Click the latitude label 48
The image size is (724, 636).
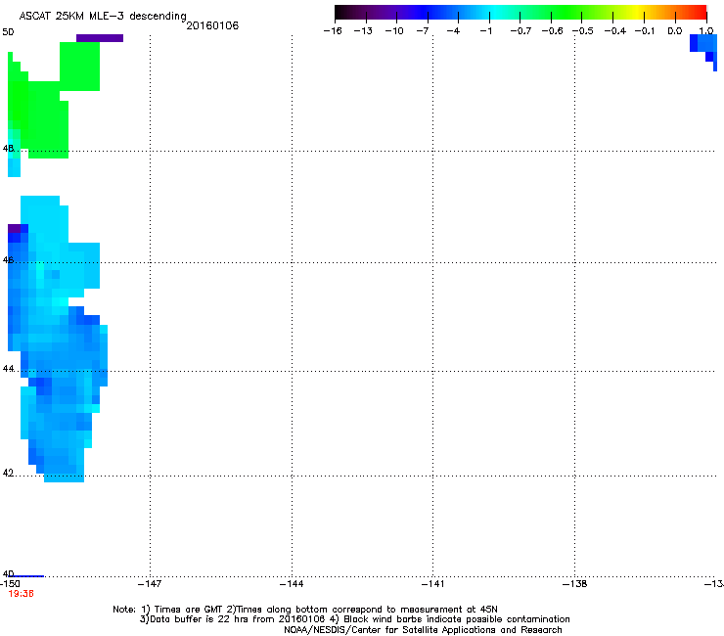(x=8, y=149)
